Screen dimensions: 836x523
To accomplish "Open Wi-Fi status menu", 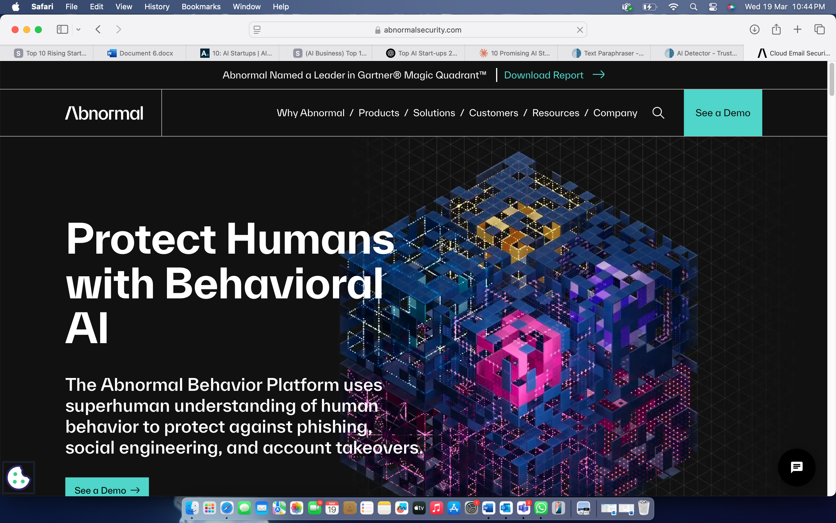I will click(673, 7).
